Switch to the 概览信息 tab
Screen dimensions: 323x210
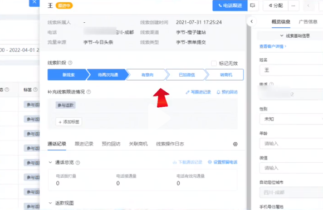coord(281,22)
